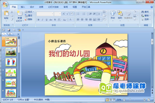The height and width of the screenshot is (103, 155).
Task: Click Find in editing group
Action: pos(145,12)
